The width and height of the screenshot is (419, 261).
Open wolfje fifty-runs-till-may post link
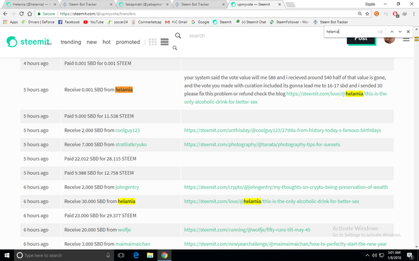click(x=247, y=230)
